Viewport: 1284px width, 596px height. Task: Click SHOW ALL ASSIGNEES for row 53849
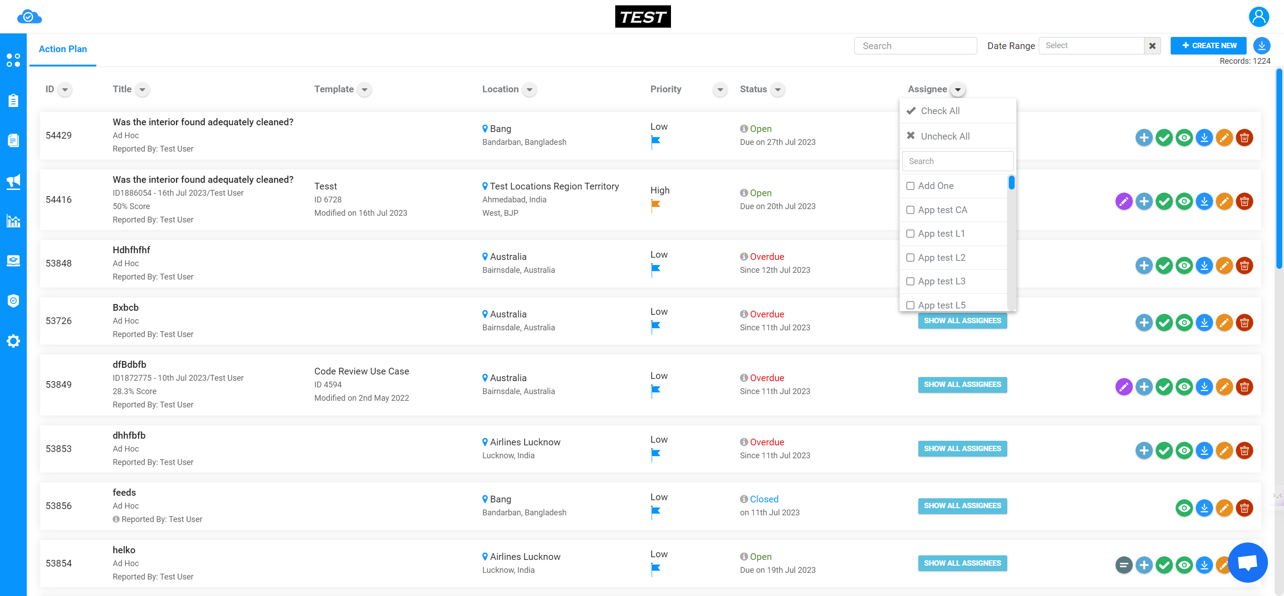[x=962, y=384]
